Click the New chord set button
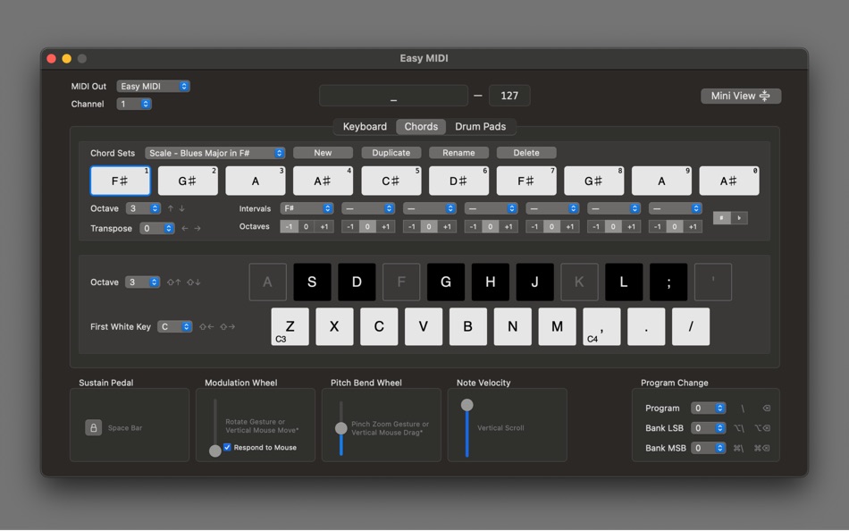849x531 pixels. tap(323, 153)
